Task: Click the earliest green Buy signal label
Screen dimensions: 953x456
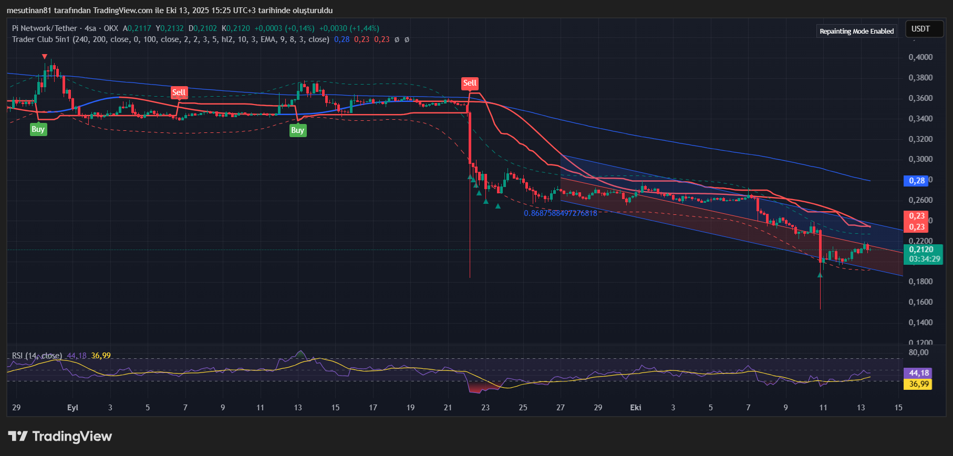Action: tap(38, 129)
